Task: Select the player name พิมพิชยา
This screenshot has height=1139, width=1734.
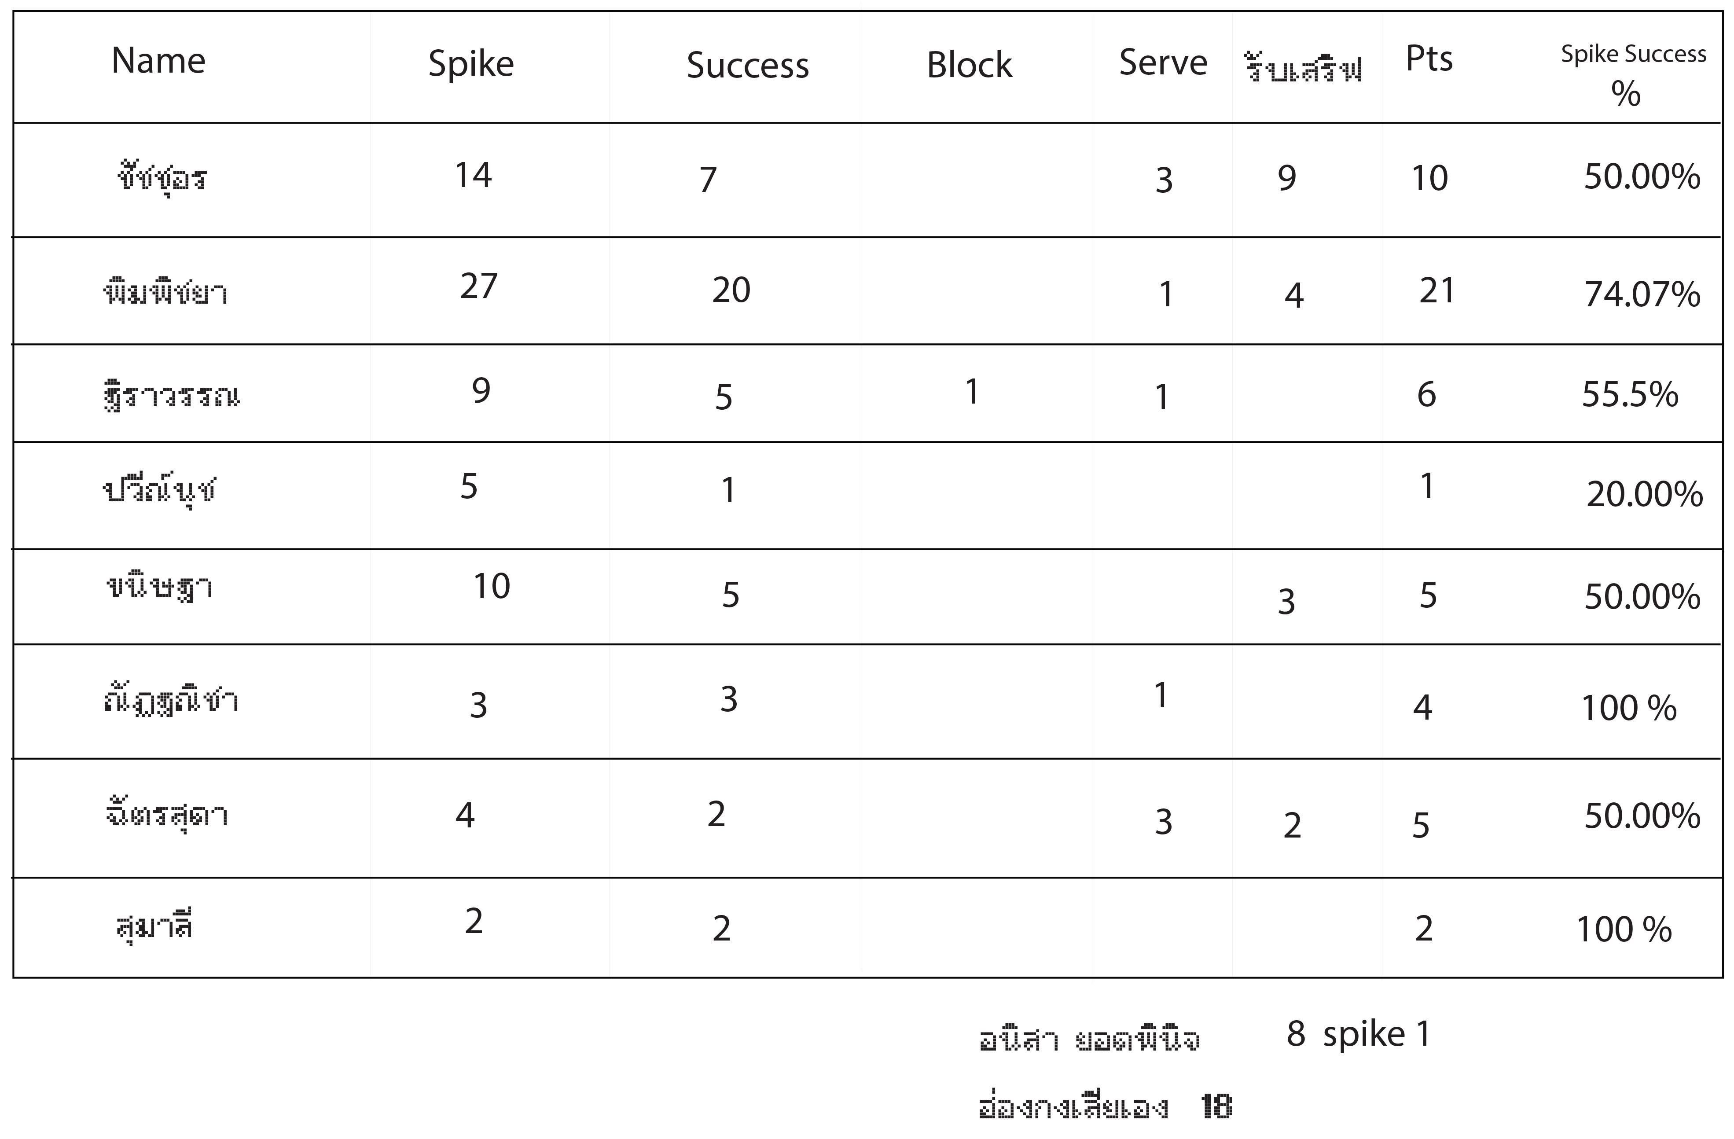Action: 165,292
